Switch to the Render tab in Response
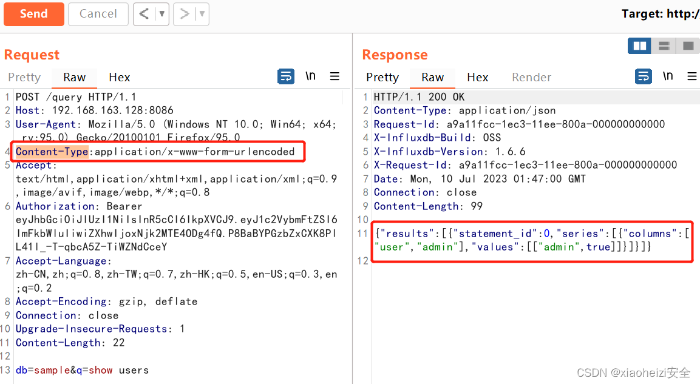 tap(531, 77)
